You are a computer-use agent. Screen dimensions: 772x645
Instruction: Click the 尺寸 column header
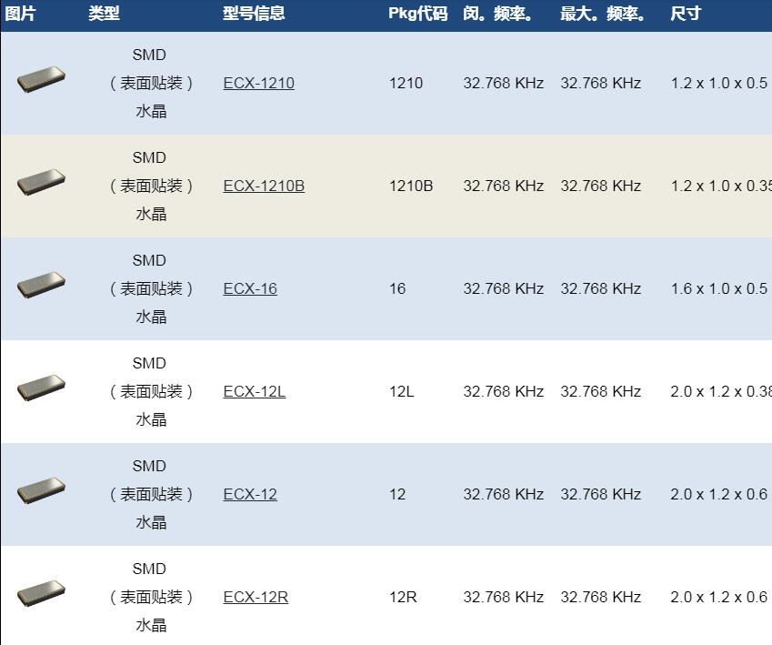coord(686,14)
